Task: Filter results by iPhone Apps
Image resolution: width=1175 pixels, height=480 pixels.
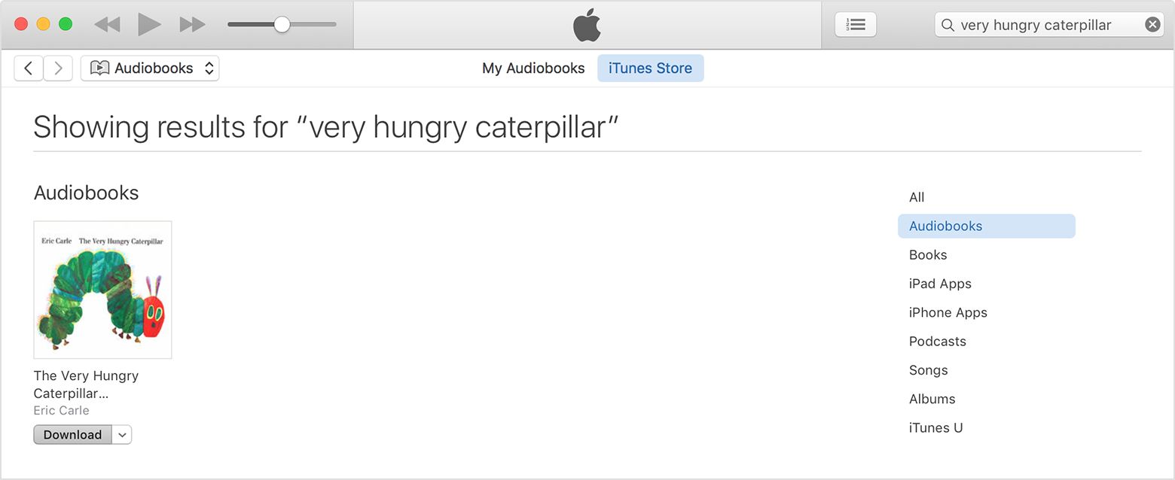Action: pos(948,313)
